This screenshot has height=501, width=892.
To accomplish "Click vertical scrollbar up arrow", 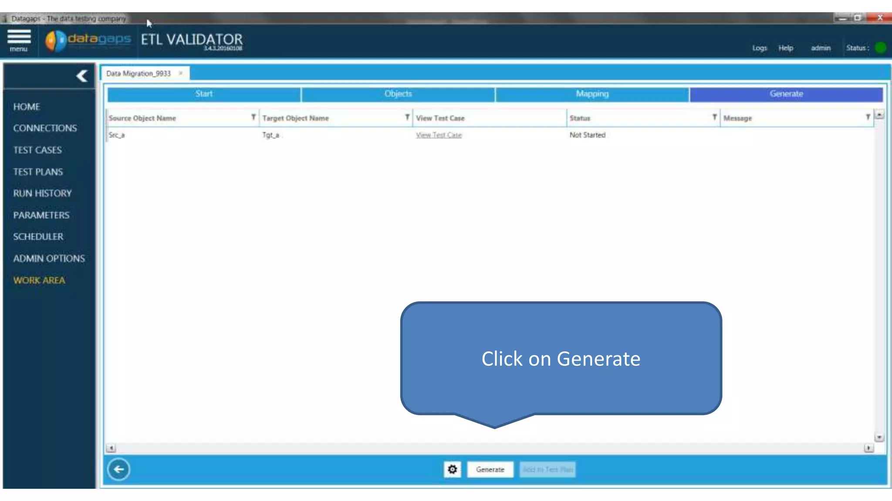I will 879,115.
